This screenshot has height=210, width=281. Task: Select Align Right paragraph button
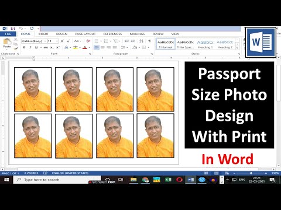click(x=109, y=47)
